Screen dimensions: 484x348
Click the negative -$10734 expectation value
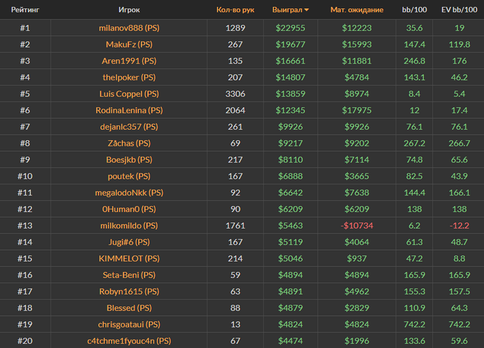(x=357, y=225)
